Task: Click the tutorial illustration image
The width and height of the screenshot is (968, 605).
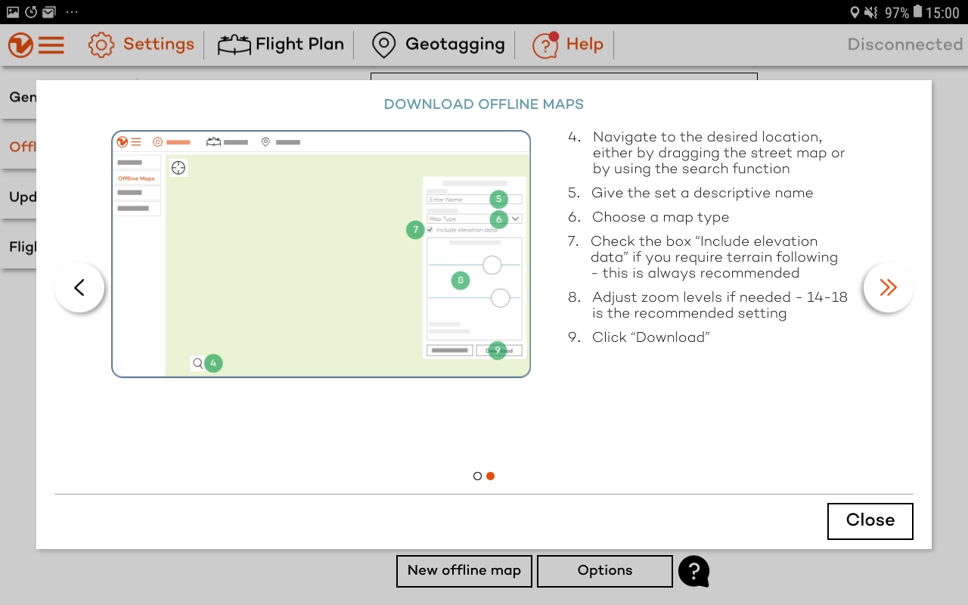Action: tap(321, 254)
